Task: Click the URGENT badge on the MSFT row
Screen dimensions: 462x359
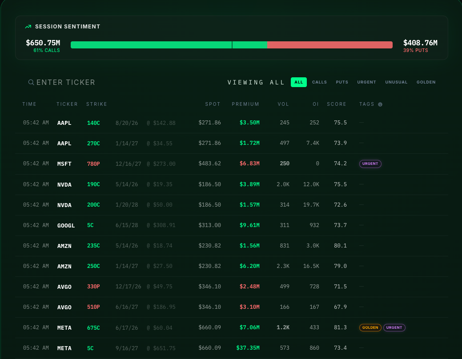Action: pos(370,164)
